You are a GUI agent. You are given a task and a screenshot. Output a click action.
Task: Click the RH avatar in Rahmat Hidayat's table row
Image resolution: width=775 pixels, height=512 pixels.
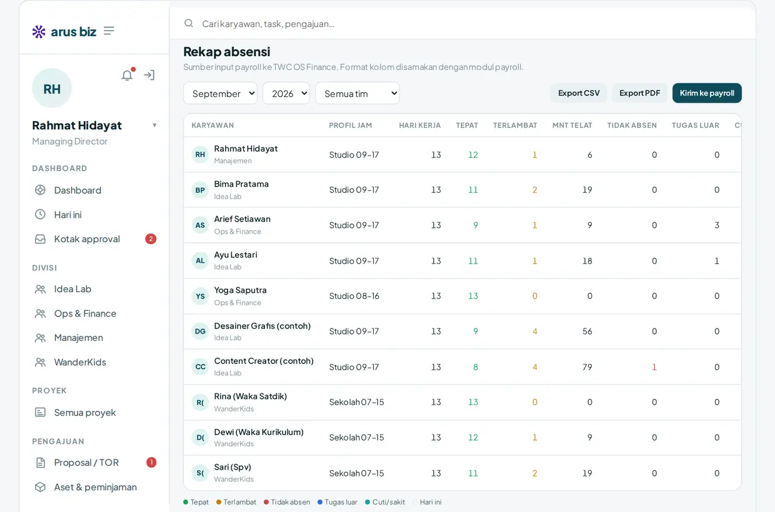coord(200,154)
